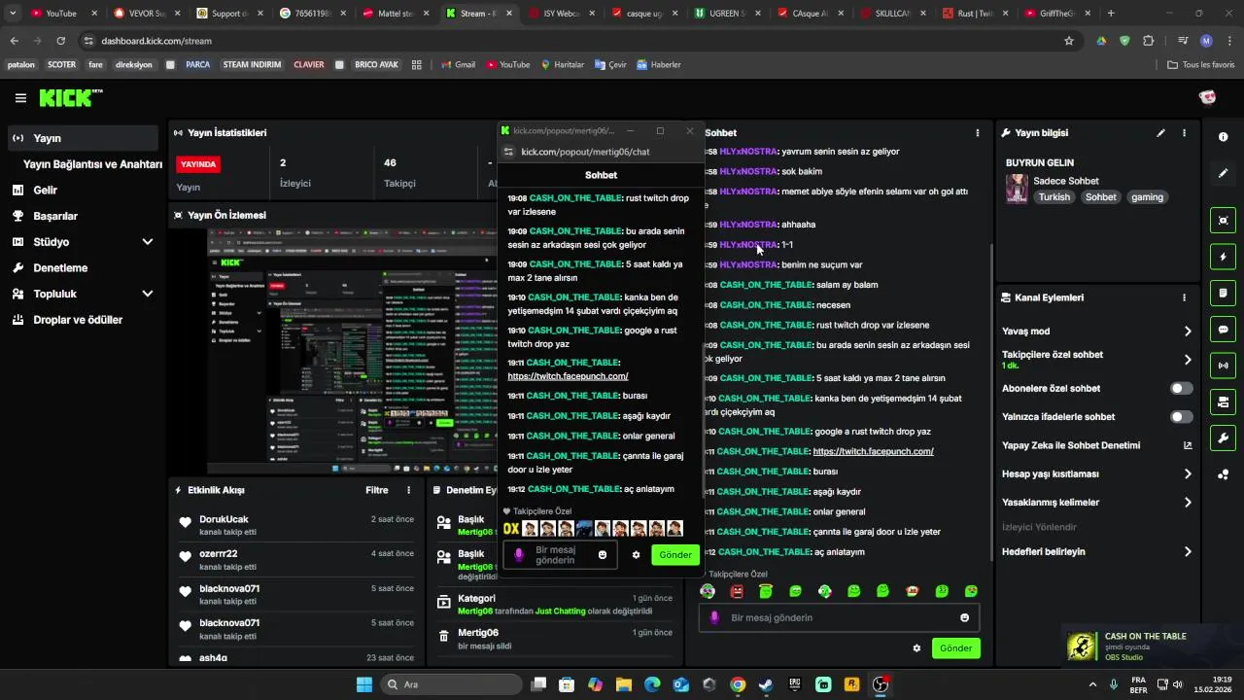Open the hamburger menu beside the Kick logo
Image resolution: width=1244 pixels, height=700 pixels.
point(20,98)
